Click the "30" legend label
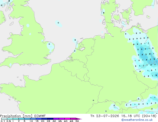The width and height of the screenshot is (158, 122). [x=54, y=121]
